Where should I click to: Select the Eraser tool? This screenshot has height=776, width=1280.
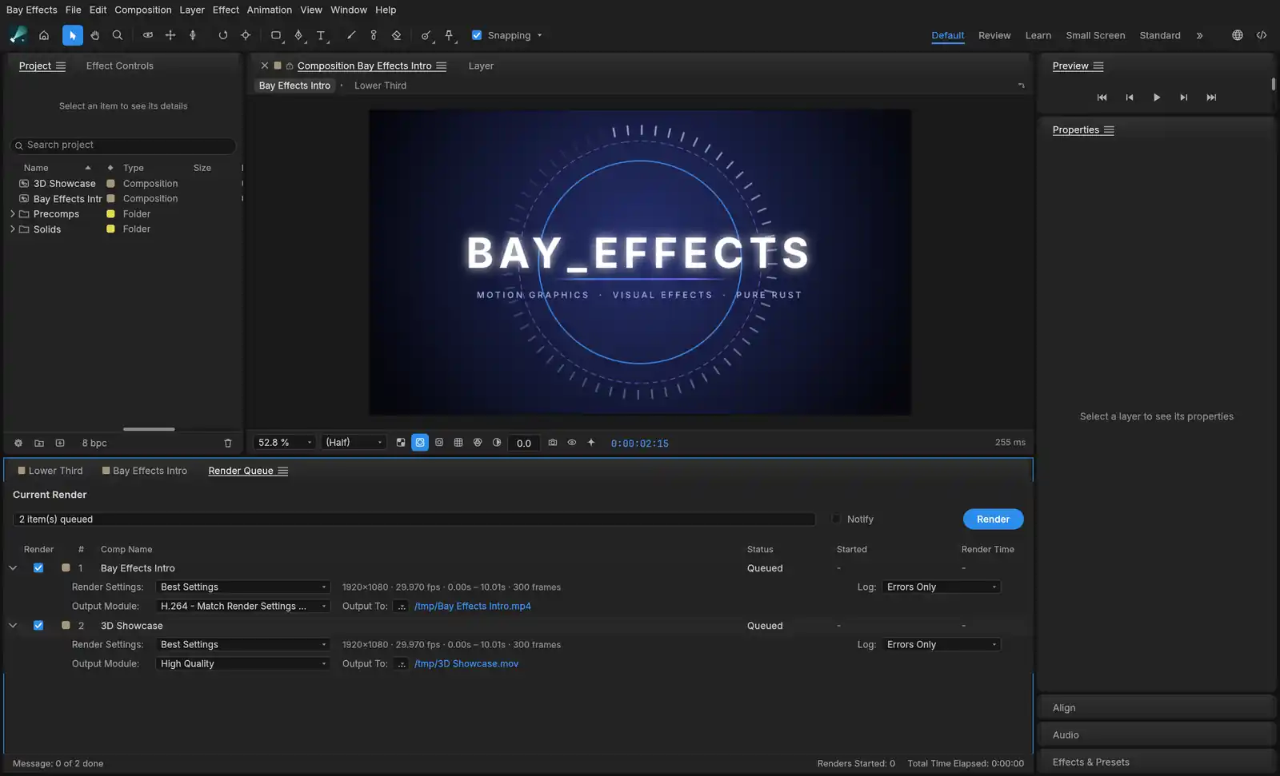[x=396, y=35]
